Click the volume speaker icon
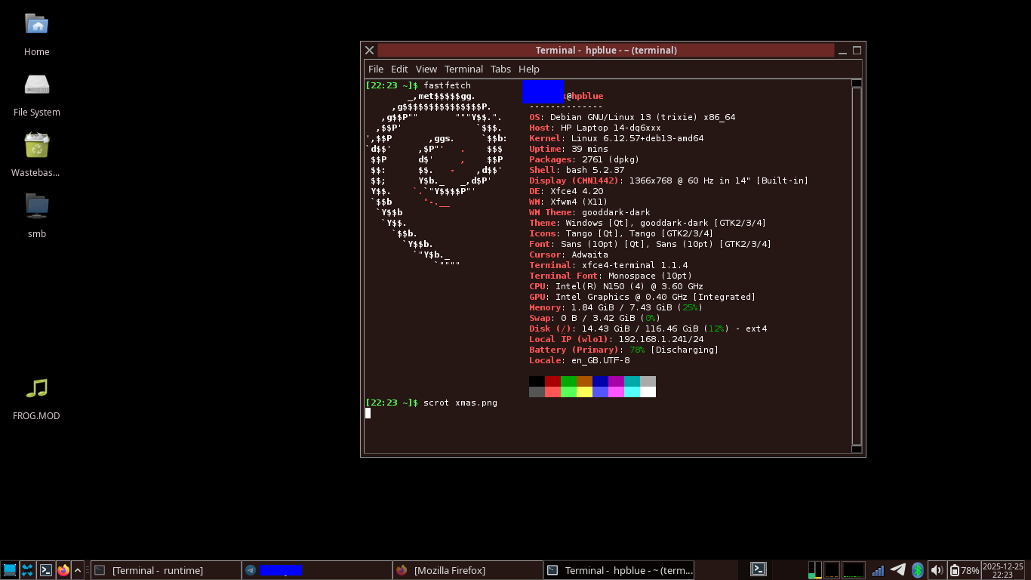Image resolution: width=1031 pixels, height=580 pixels. pos(937,570)
